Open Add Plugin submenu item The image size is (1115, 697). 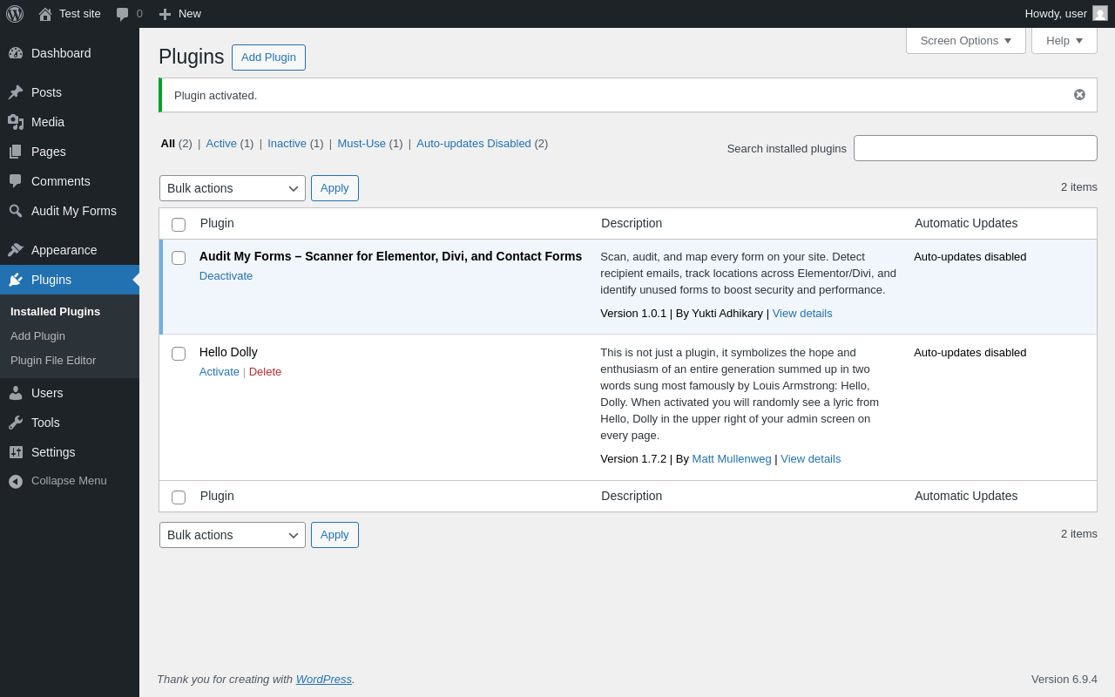coord(37,336)
